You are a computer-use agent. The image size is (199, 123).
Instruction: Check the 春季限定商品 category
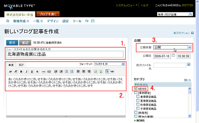click(138, 97)
